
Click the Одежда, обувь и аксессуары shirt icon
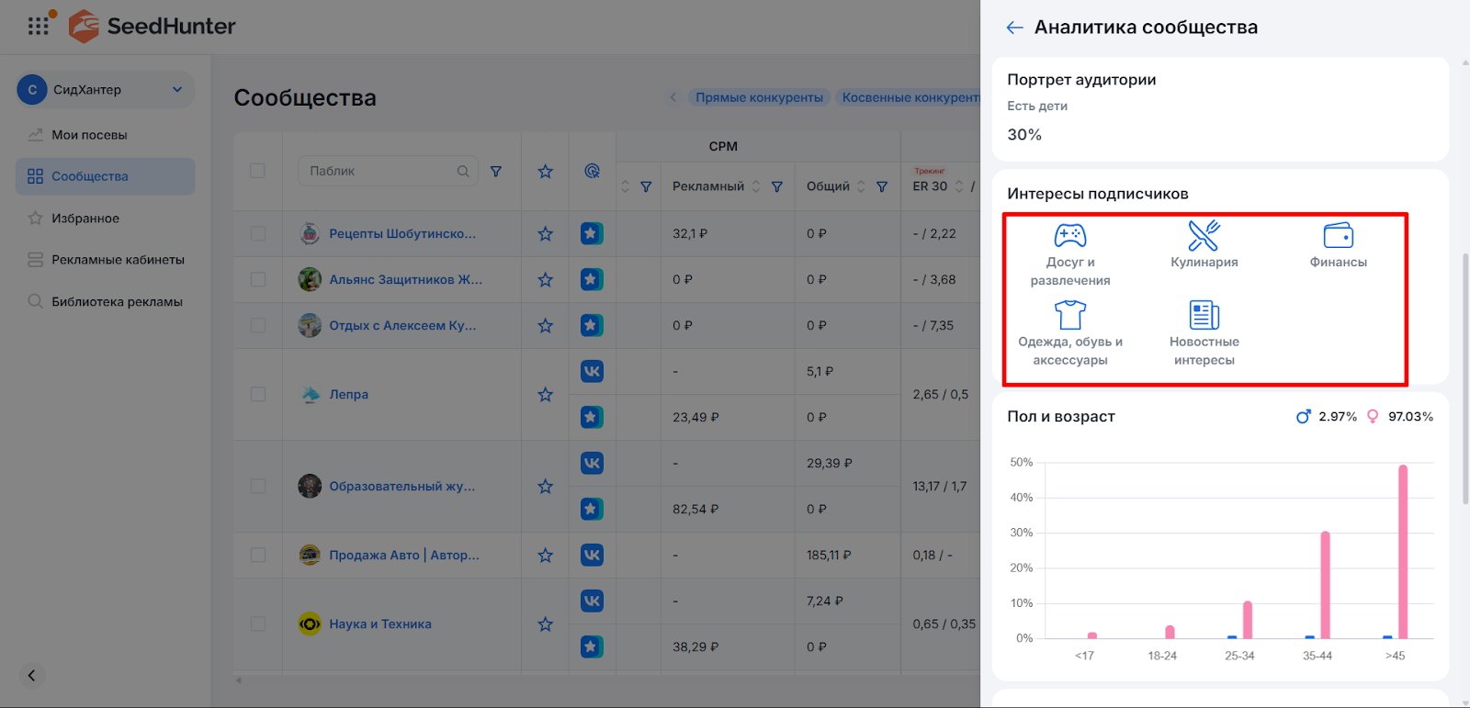tap(1069, 315)
